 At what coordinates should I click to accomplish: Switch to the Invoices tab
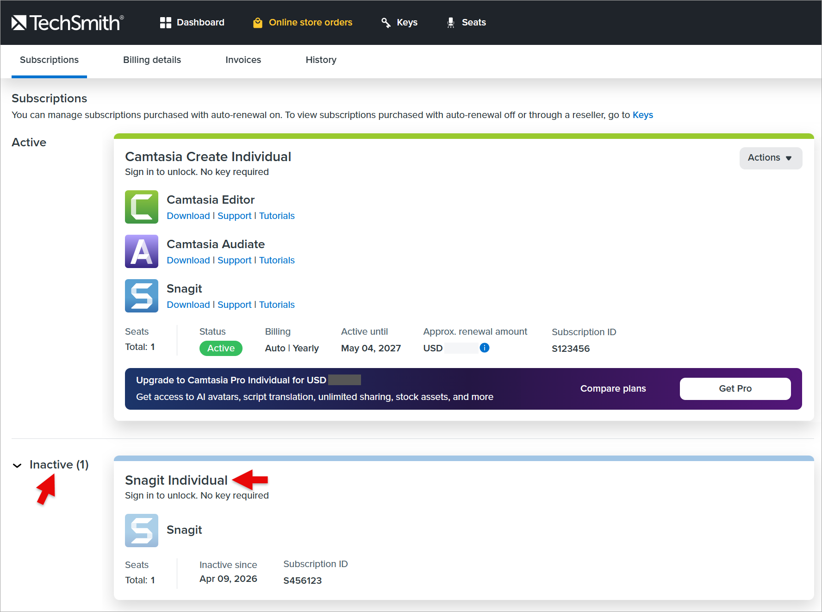click(x=243, y=60)
